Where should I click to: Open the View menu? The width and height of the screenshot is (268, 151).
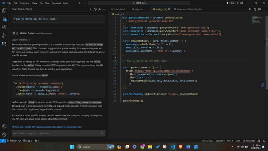[34, 3]
